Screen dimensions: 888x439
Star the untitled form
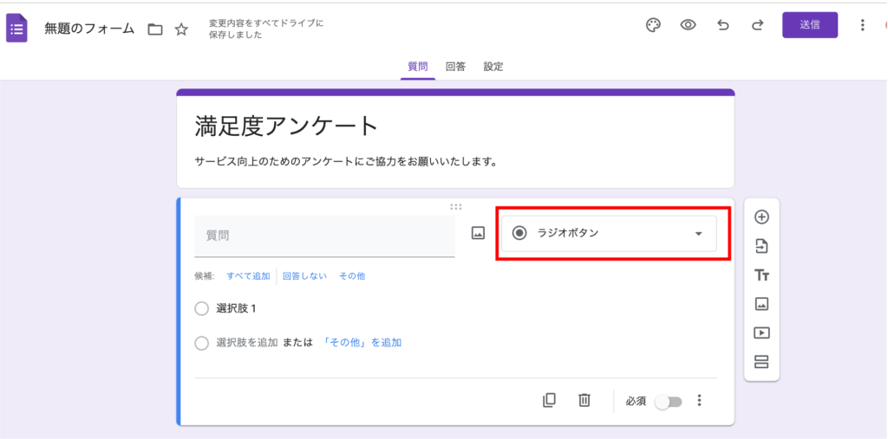pyautogui.click(x=181, y=29)
